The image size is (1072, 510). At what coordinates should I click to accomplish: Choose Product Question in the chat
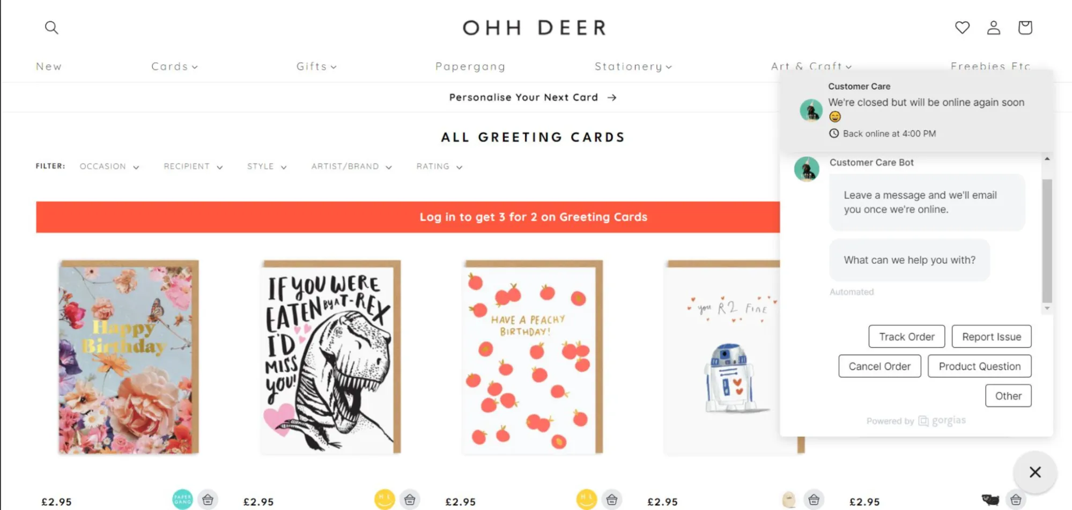[x=979, y=366]
